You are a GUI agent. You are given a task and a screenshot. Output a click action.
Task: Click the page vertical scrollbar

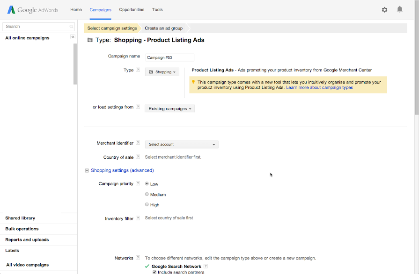(x=417, y=57)
